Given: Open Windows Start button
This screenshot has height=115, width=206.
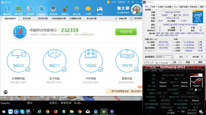Looking at the screenshot, I should click(x=4, y=112).
